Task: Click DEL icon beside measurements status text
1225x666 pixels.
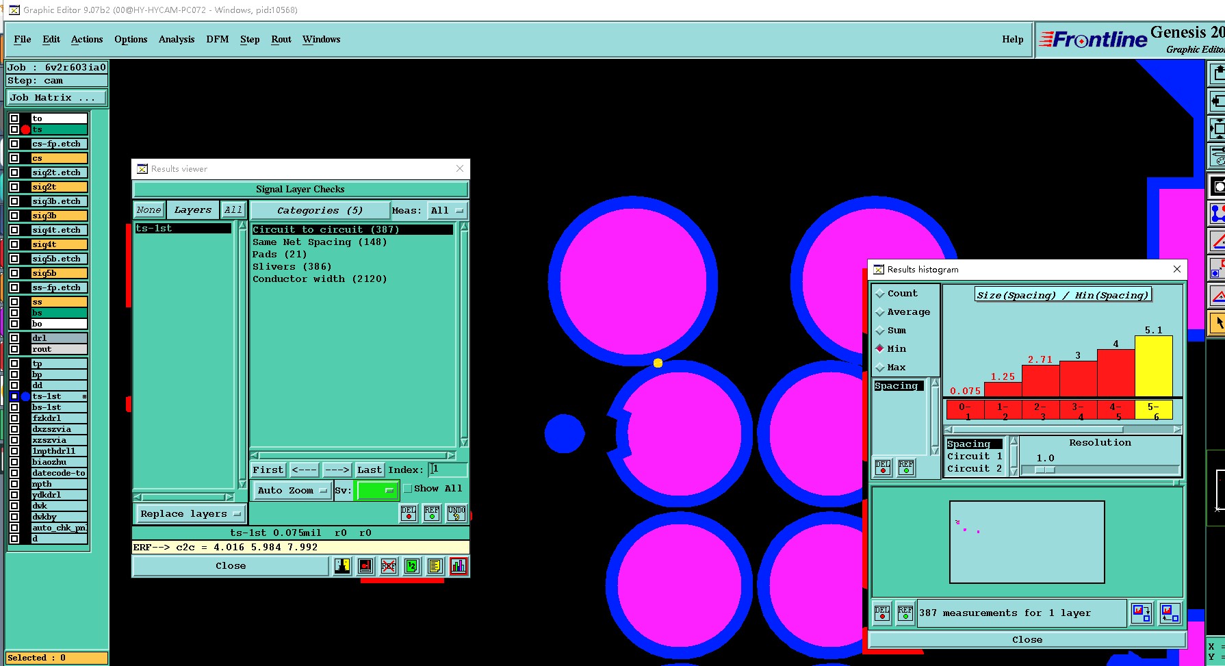Action: (882, 613)
